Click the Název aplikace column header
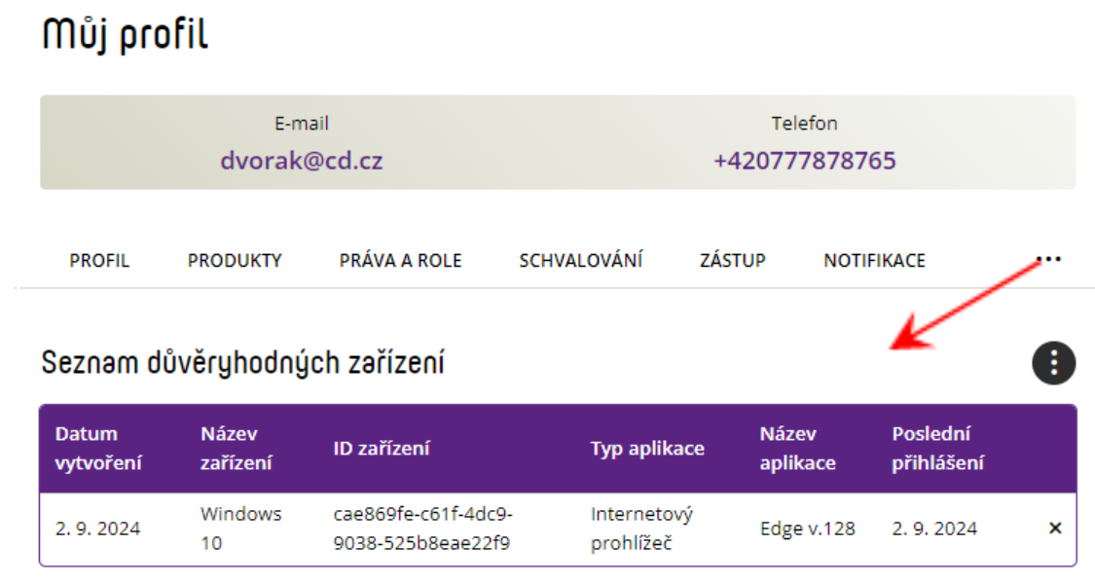Image resolution: width=1095 pixels, height=583 pixels. pyautogui.click(x=797, y=449)
